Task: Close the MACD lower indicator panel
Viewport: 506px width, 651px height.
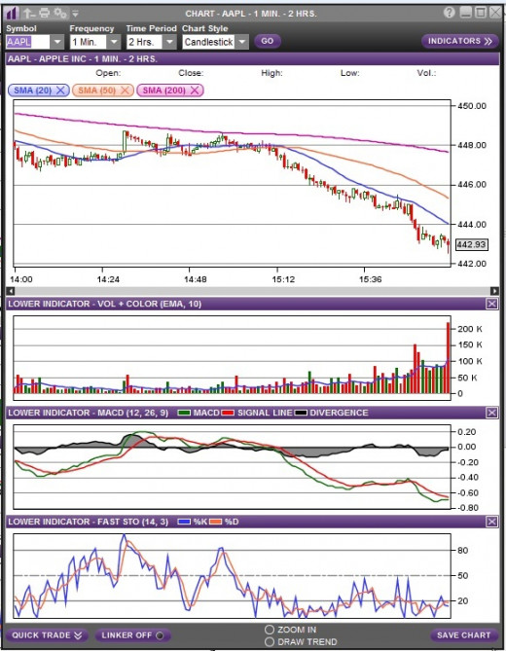Action: (491, 413)
